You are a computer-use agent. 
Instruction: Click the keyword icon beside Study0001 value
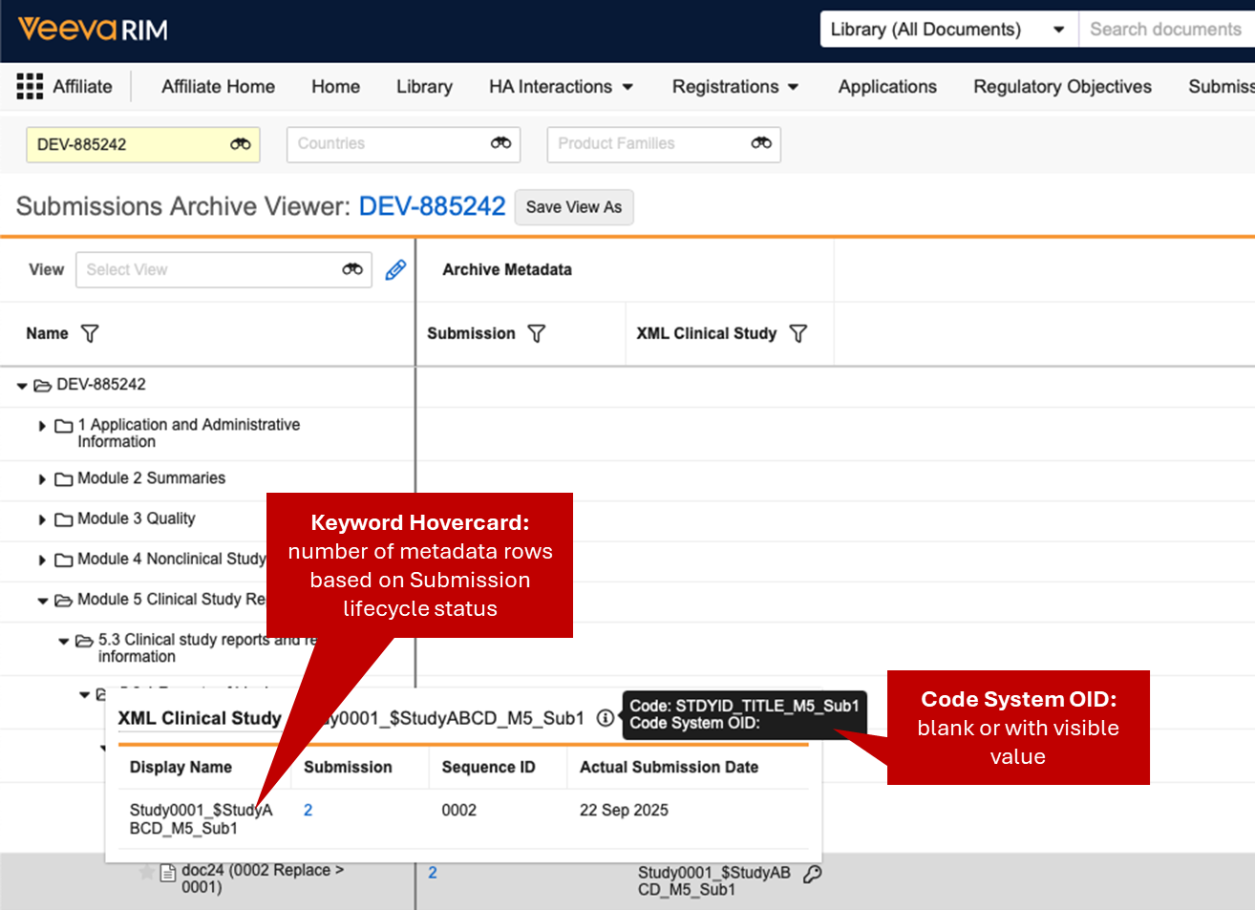[812, 874]
